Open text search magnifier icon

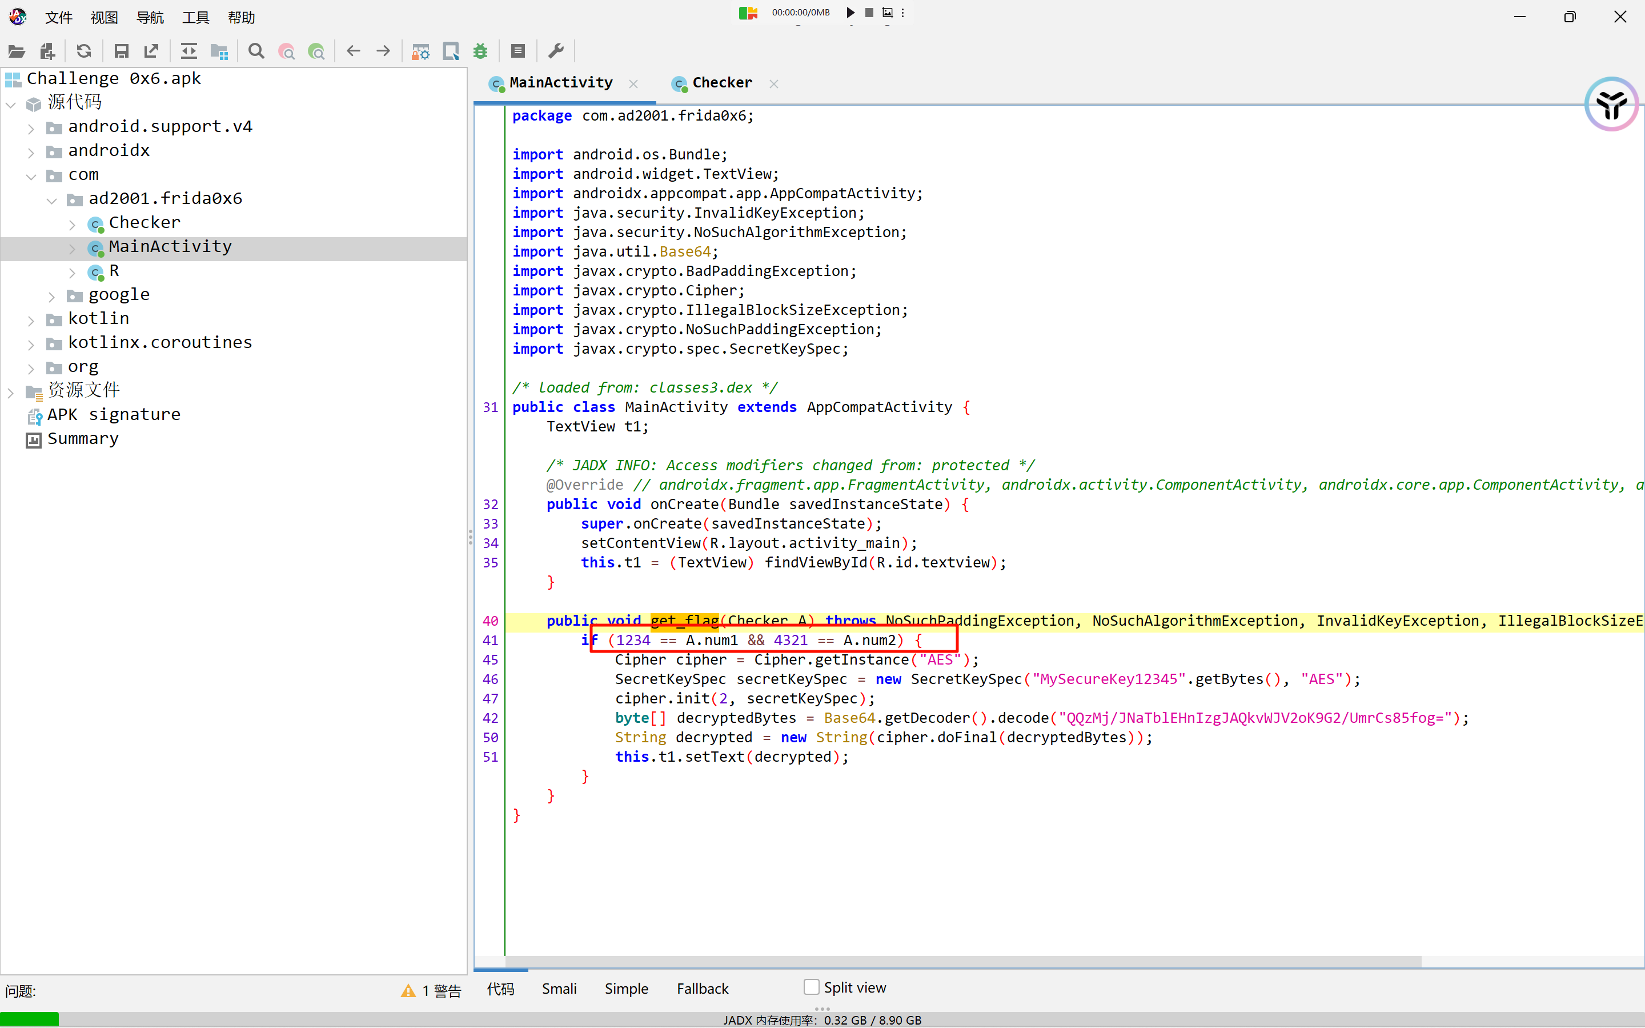[256, 51]
